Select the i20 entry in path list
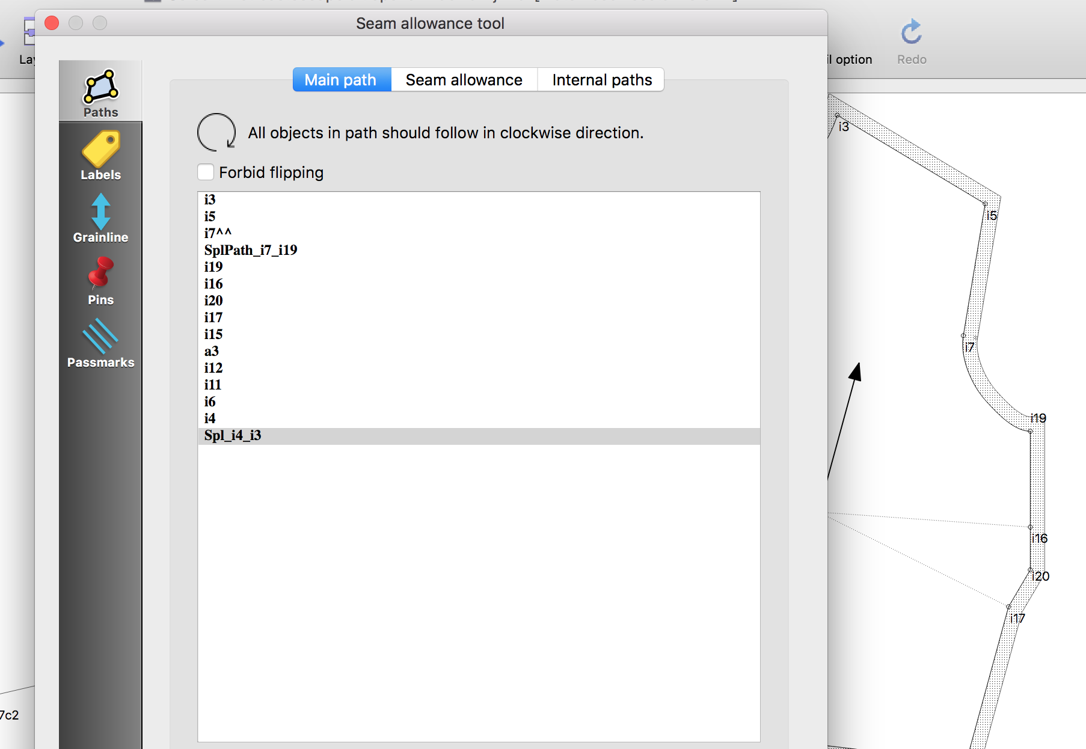 (213, 301)
